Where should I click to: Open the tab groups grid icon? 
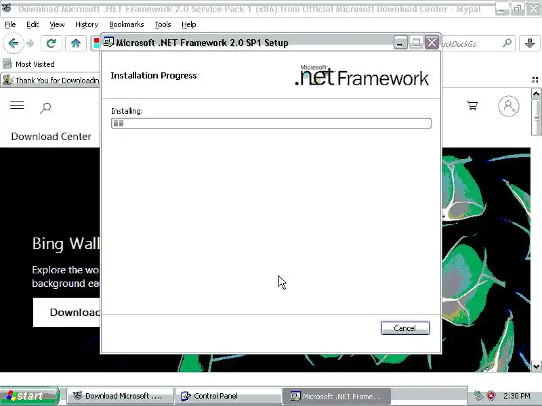click(535, 80)
